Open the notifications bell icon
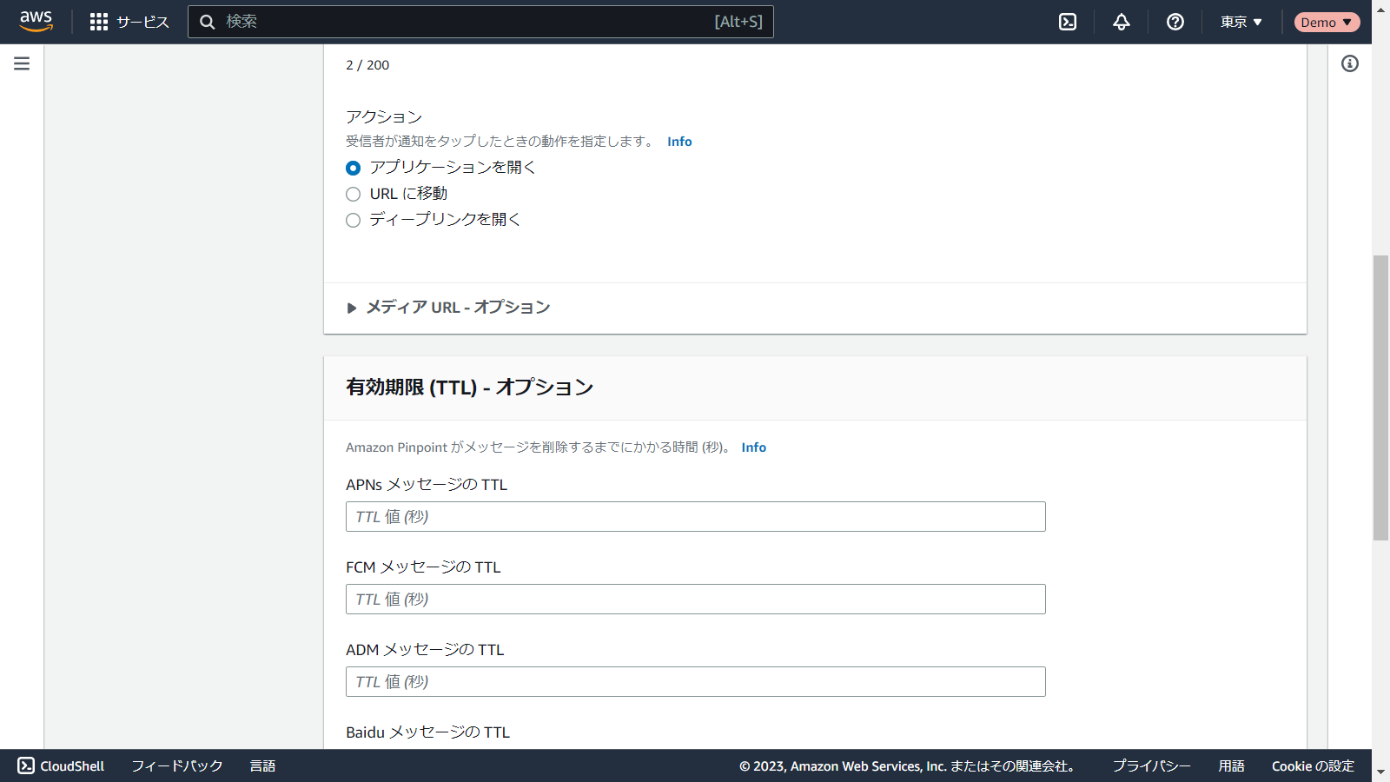Screen dimensions: 1390x782 [x=1122, y=22]
